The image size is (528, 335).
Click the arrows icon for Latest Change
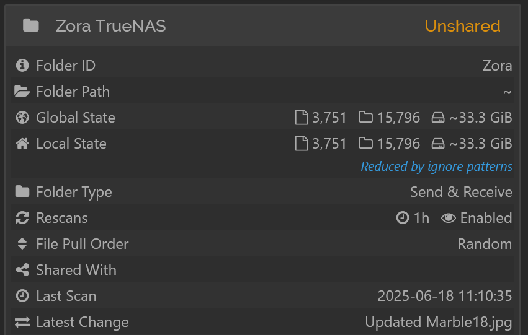pyautogui.click(x=22, y=322)
